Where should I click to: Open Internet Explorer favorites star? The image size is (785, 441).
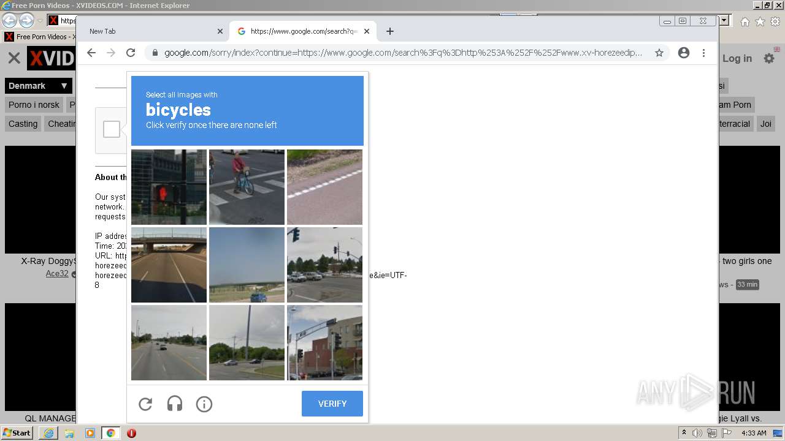(760, 21)
